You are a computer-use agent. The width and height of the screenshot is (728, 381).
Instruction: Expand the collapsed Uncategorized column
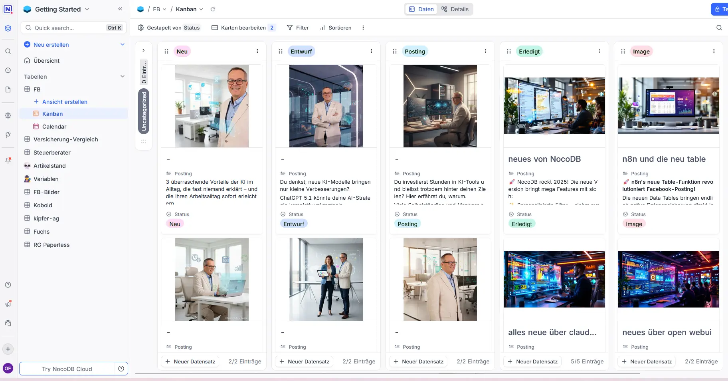tap(144, 50)
